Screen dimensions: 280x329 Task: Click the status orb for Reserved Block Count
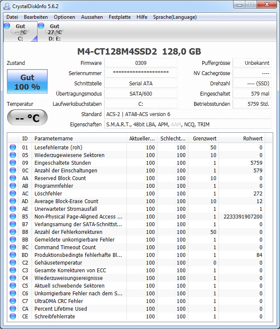[13, 178]
